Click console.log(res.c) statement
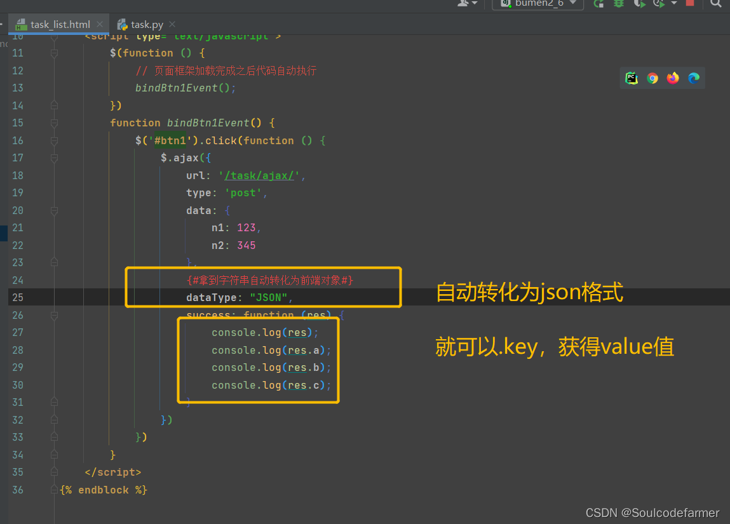The width and height of the screenshot is (730, 524). 271,386
